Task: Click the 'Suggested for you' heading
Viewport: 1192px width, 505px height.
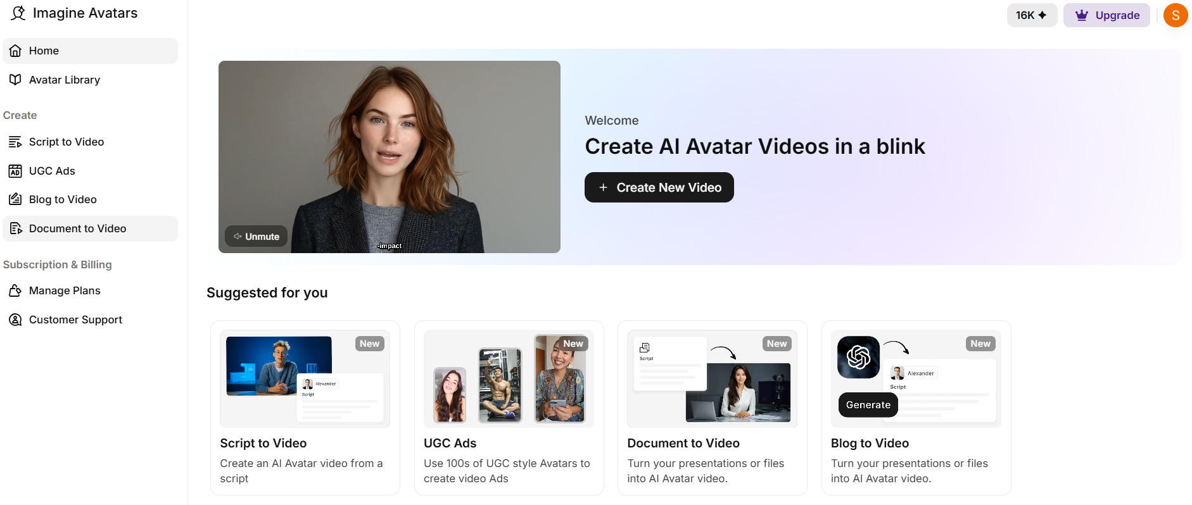Action: tap(267, 292)
